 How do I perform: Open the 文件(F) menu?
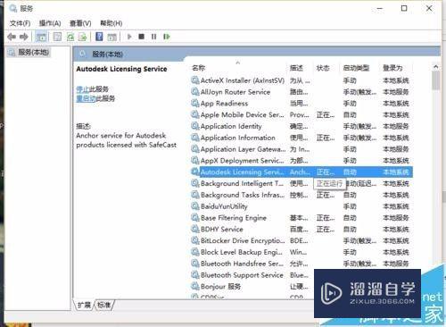click(20, 23)
